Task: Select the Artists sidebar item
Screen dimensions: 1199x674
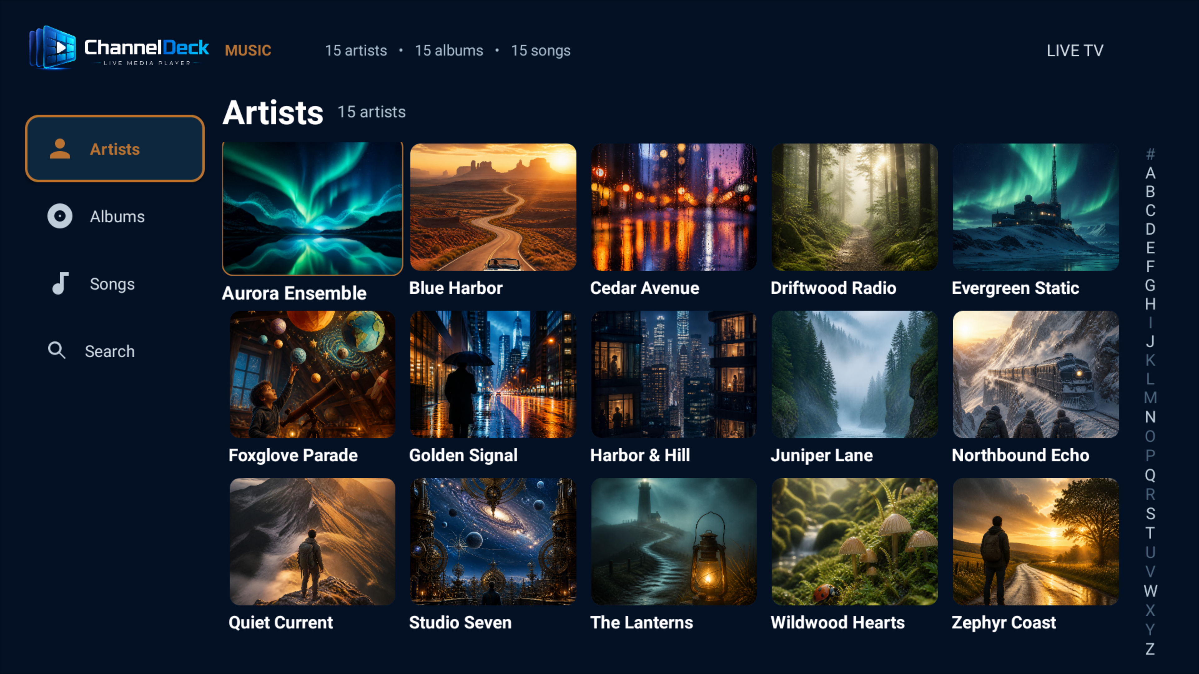Action: tap(115, 149)
